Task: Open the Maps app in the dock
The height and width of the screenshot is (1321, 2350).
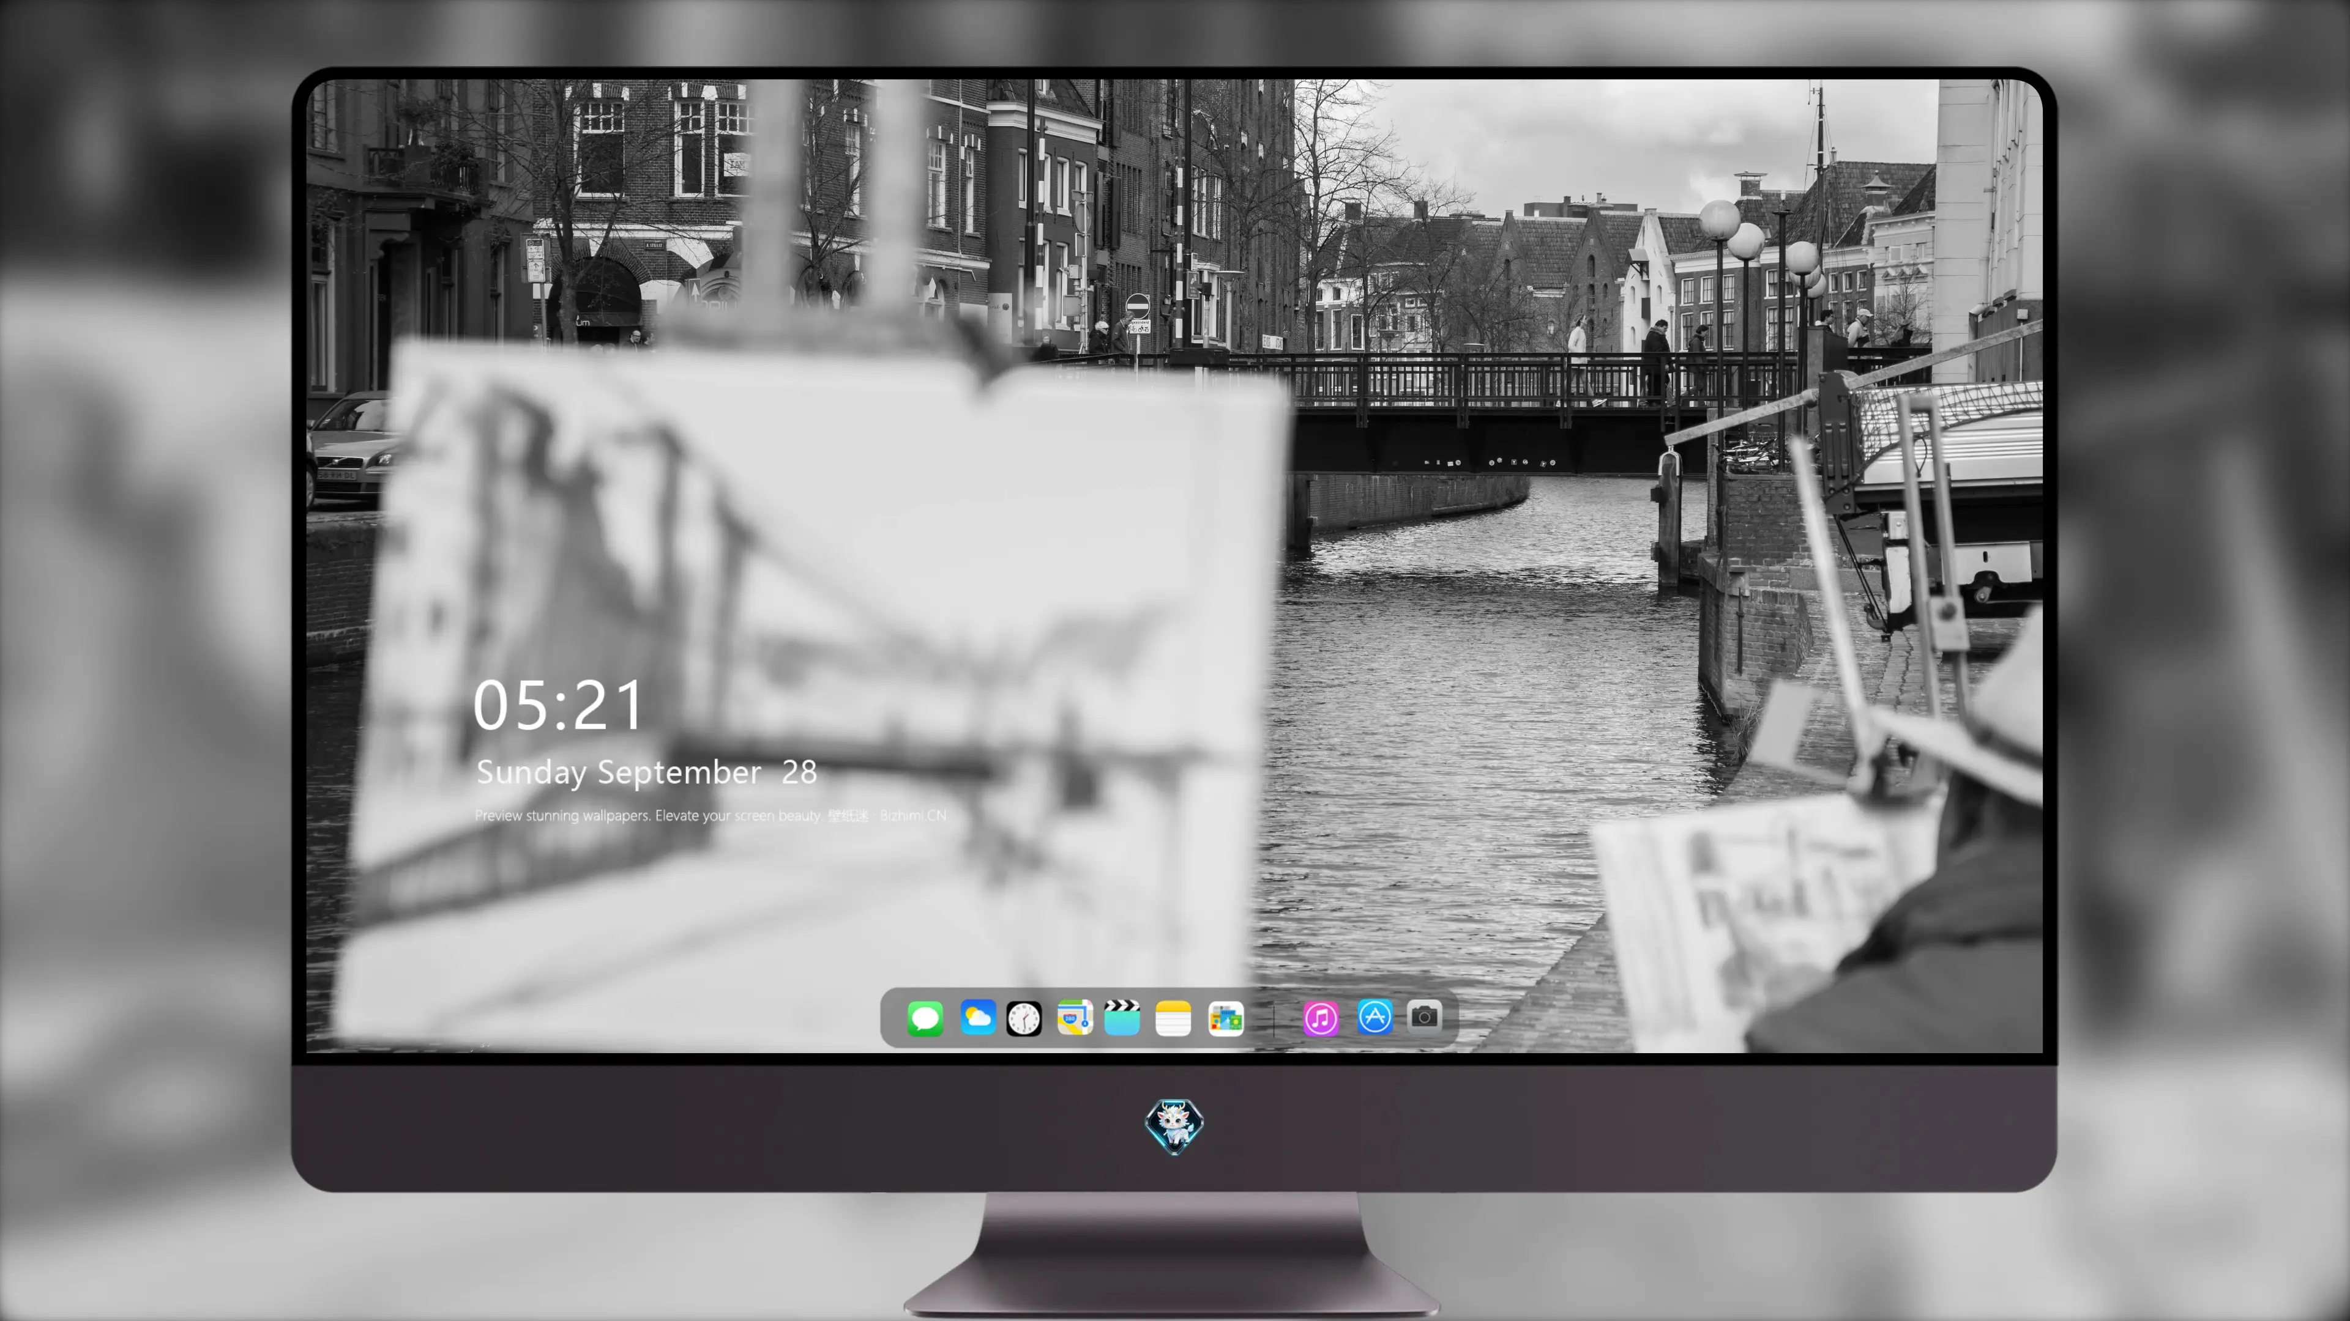Action: point(1075,1018)
